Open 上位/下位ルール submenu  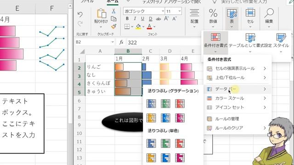[x=237, y=77]
